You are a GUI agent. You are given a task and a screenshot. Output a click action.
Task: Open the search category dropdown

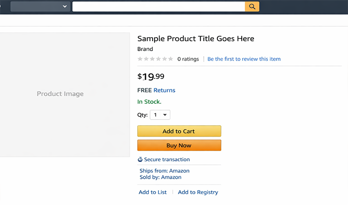(x=39, y=6)
